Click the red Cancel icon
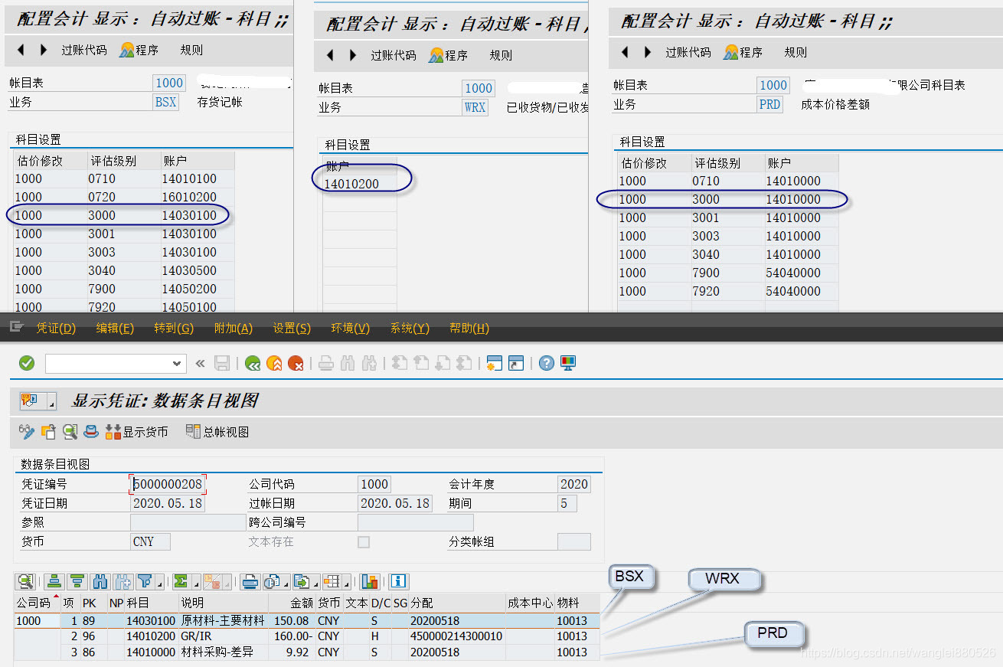Image resolution: width=1003 pixels, height=667 pixels. point(296,363)
